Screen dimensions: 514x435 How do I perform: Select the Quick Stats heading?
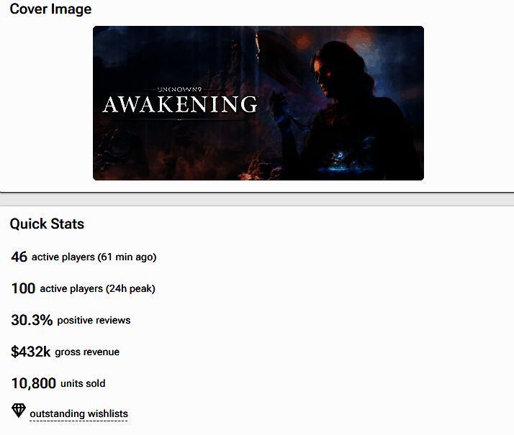pos(47,224)
